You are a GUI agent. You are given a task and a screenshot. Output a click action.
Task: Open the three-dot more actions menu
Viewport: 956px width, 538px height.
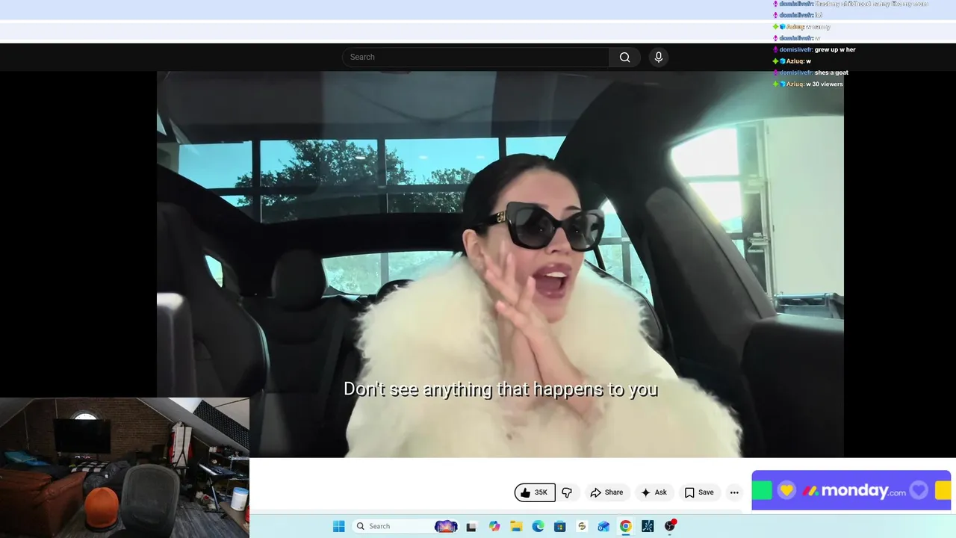click(734, 492)
